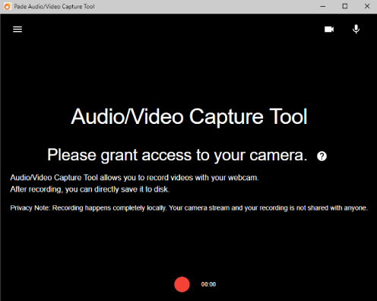Open the question mark help icon
377x301 pixels.
[x=322, y=156]
